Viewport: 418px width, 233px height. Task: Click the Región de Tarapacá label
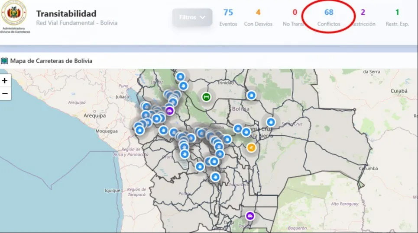point(136,192)
